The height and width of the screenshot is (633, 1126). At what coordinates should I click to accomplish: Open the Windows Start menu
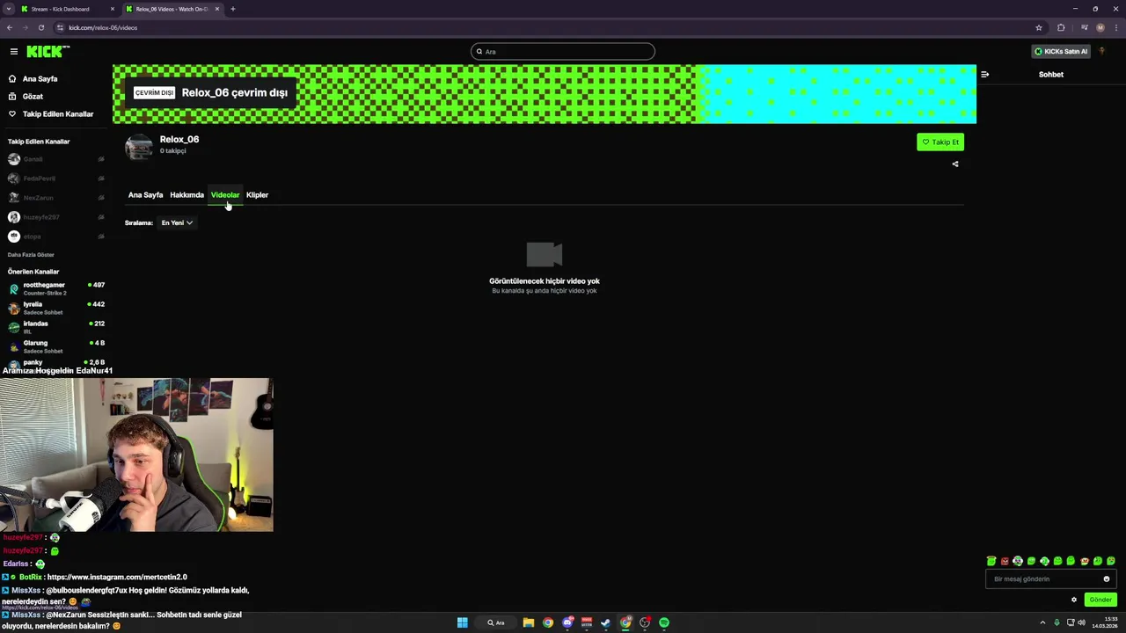462,622
